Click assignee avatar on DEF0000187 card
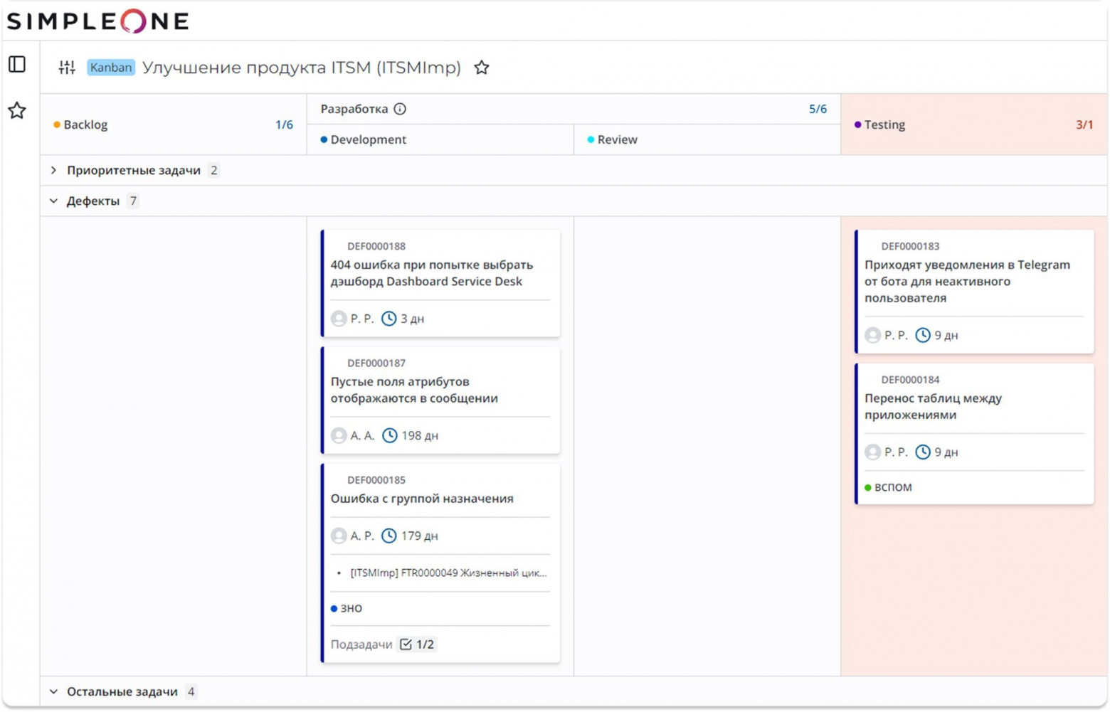This screenshot has height=712, width=1110. point(339,435)
